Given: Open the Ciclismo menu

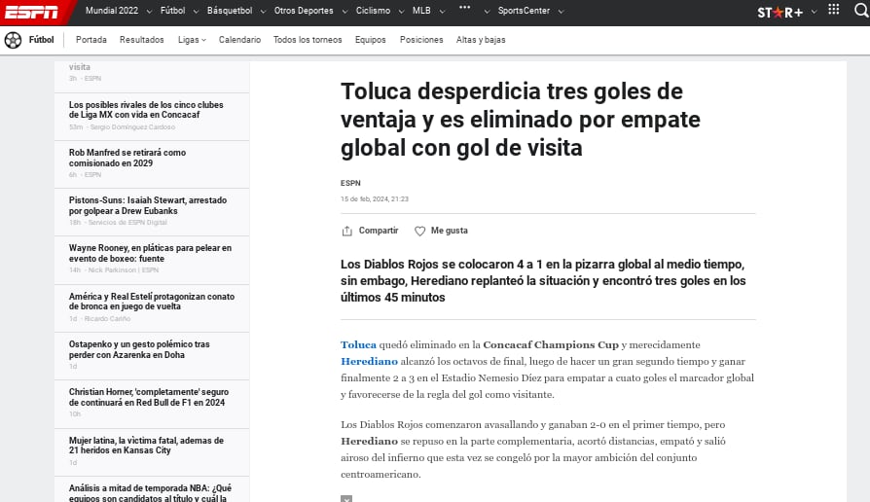Looking at the screenshot, I should pyautogui.click(x=373, y=11).
